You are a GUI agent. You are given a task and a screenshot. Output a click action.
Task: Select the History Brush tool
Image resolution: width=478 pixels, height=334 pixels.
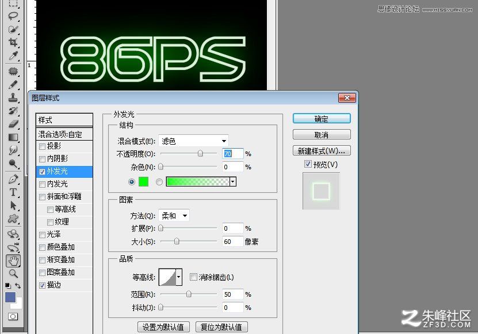pyautogui.click(x=13, y=111)
